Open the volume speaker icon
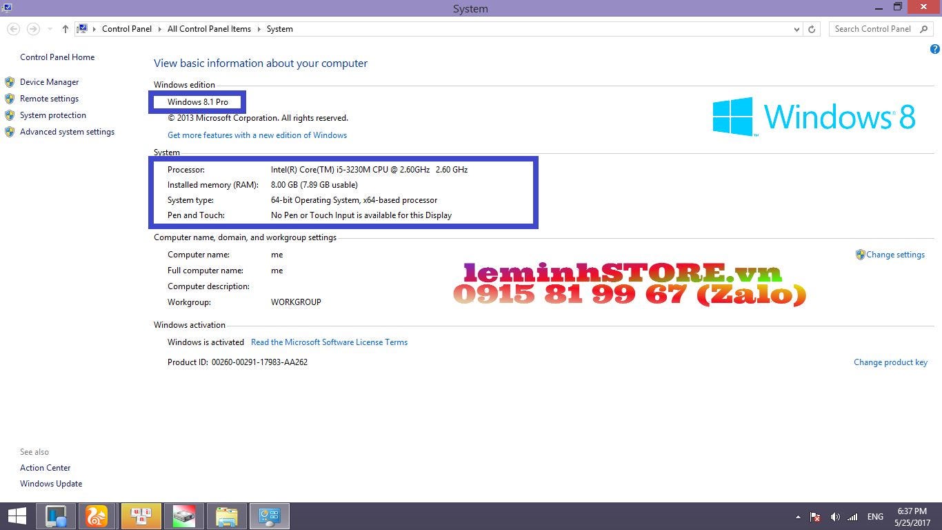 coord(834,517)
